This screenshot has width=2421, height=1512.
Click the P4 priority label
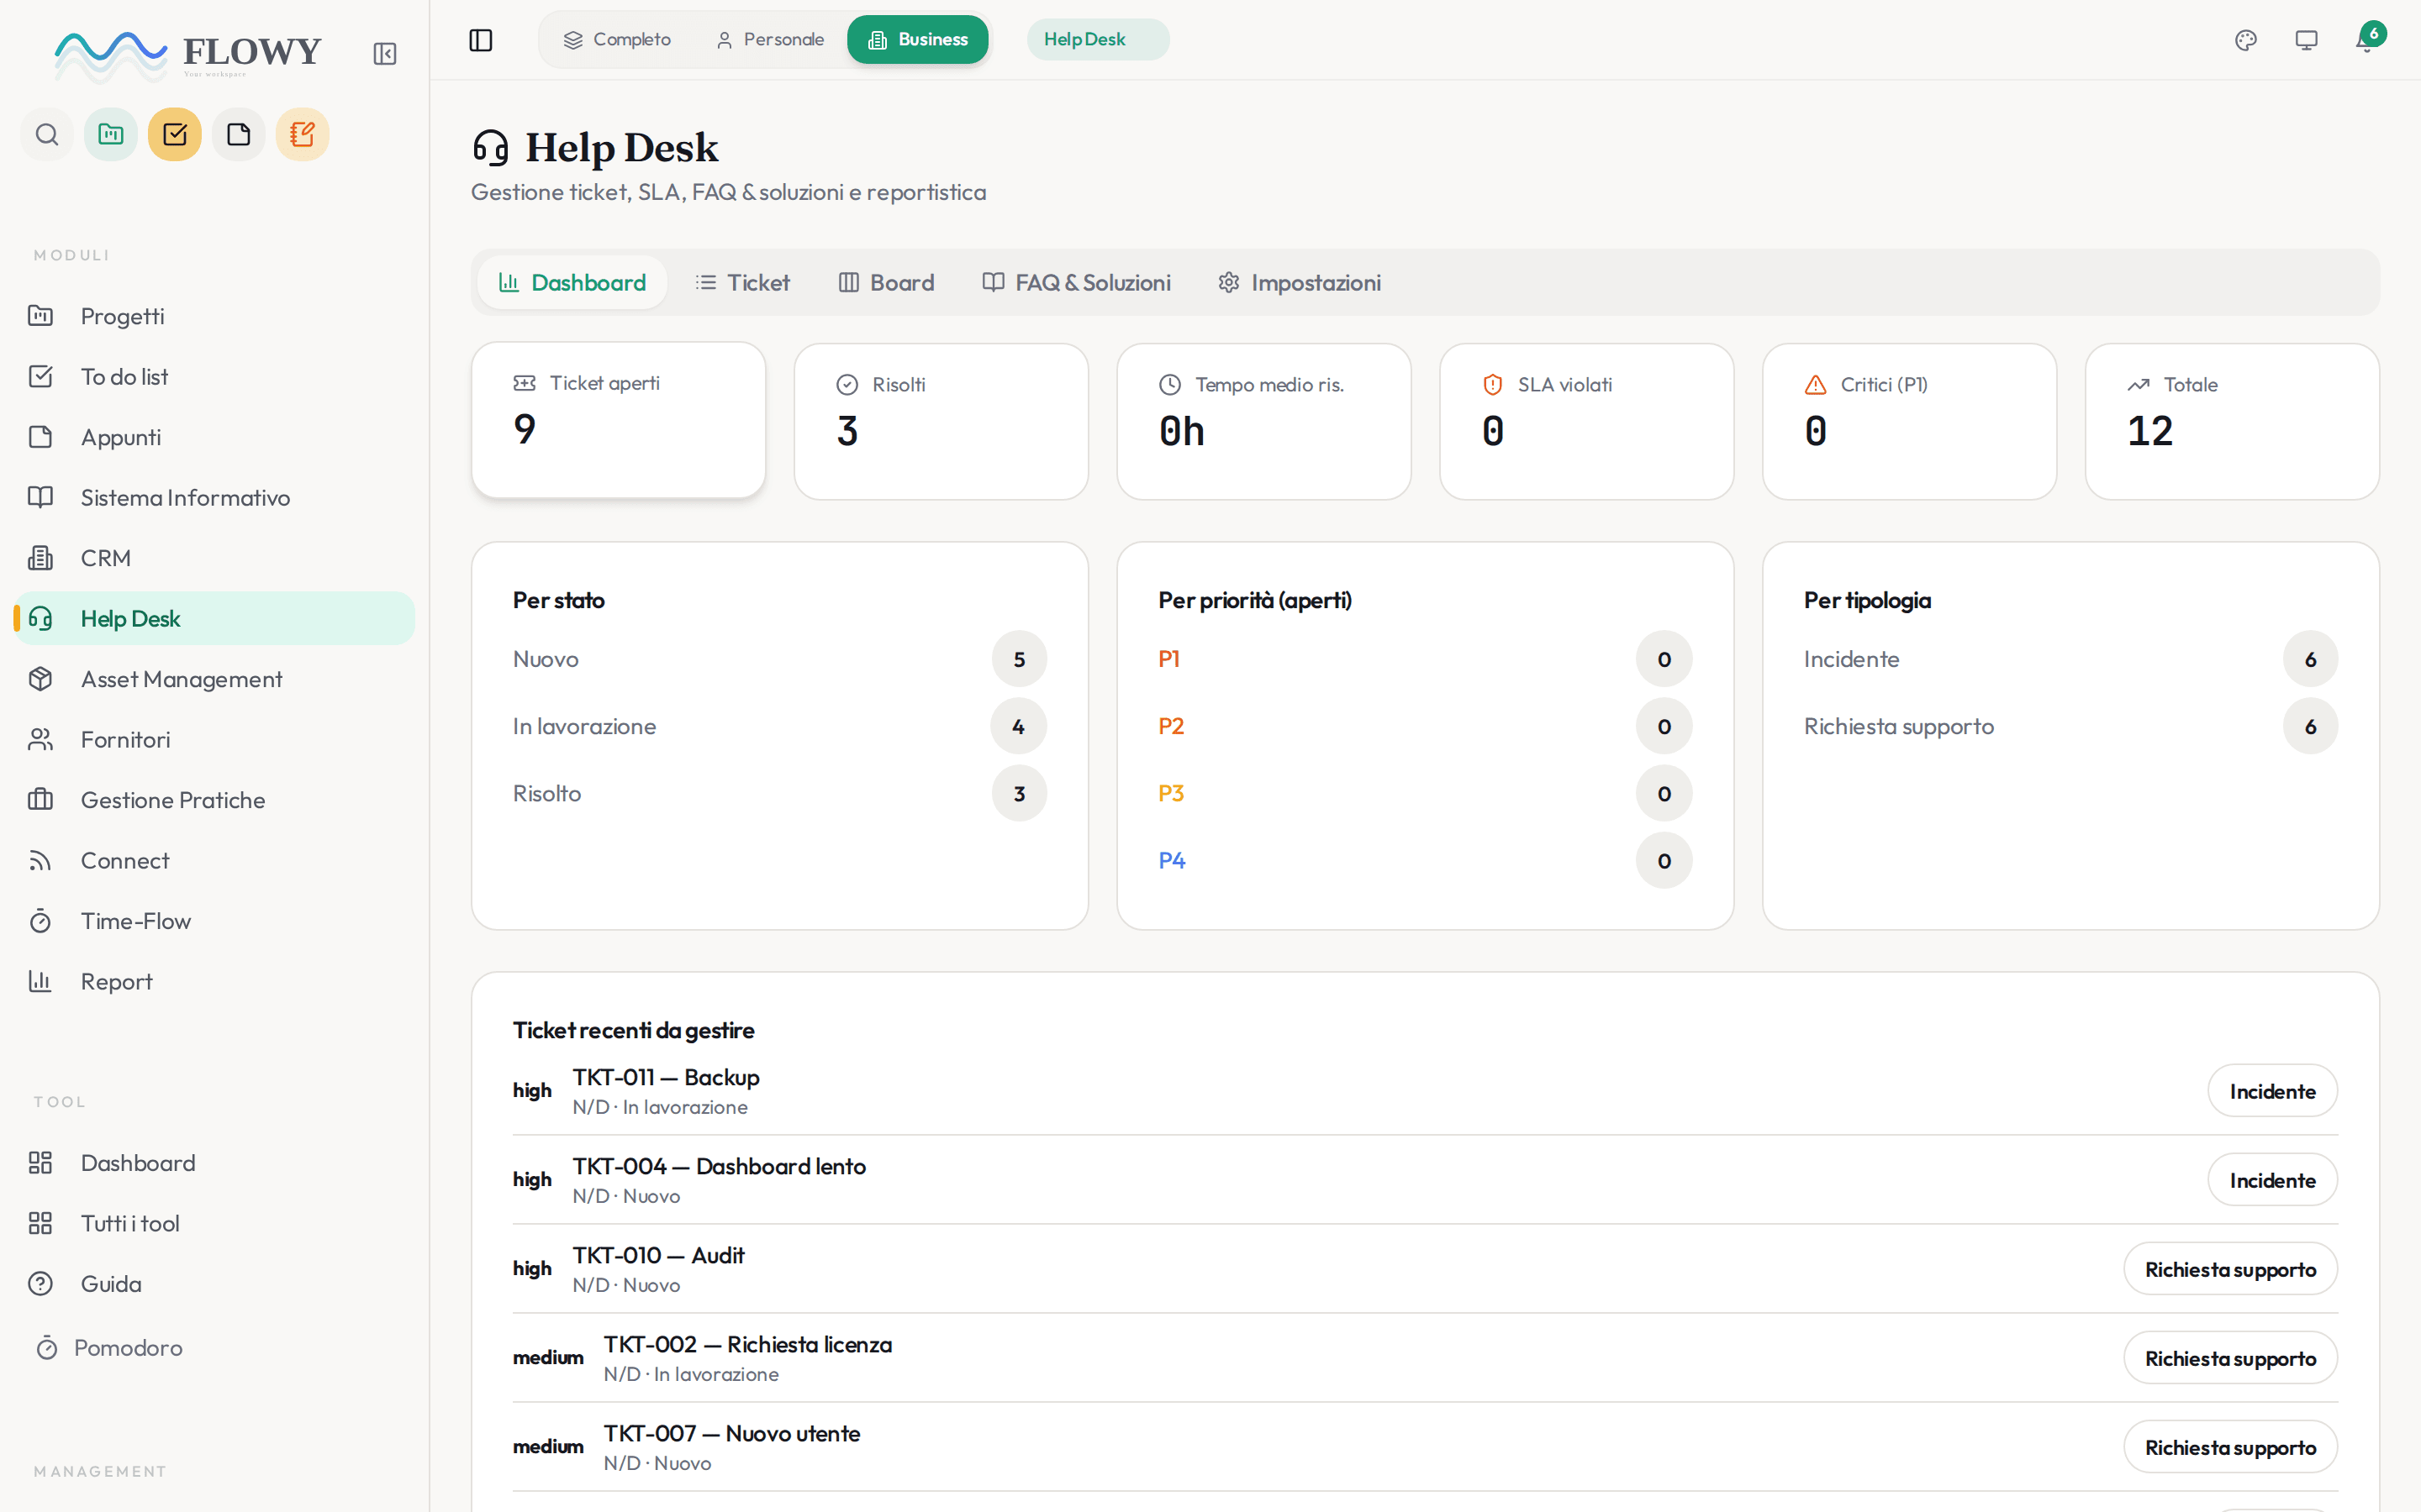tap(1172, 860)
